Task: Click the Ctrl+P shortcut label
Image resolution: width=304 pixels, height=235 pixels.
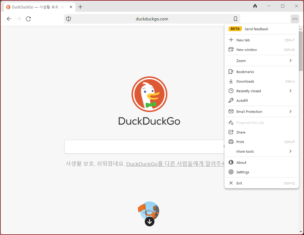Action: pyautogui.click(x=289, y=142)
